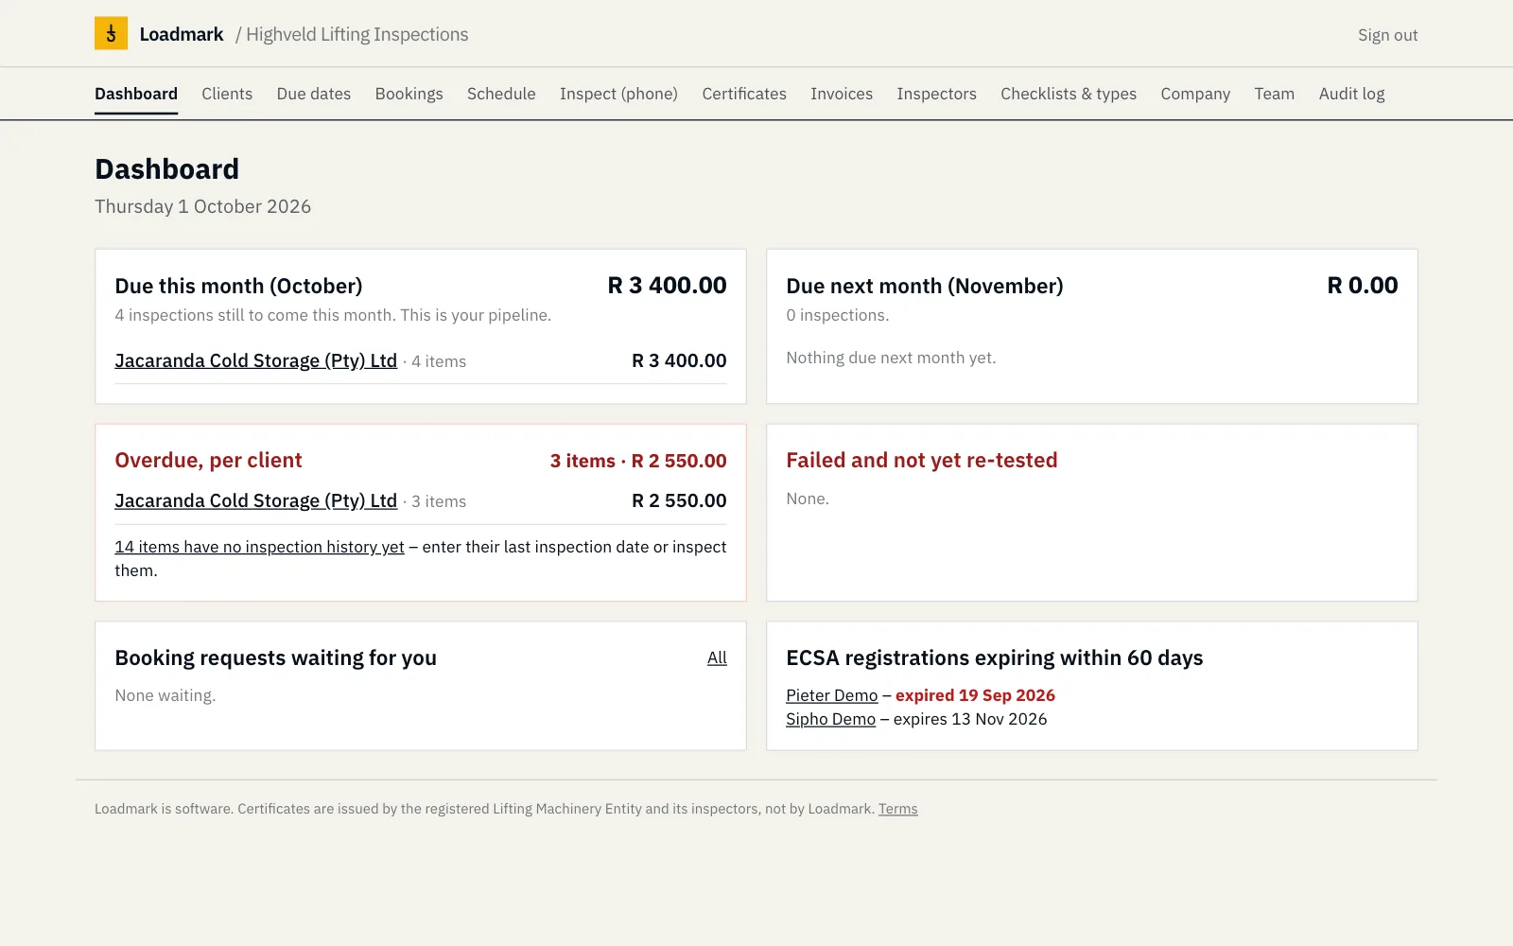Open Sipho Demo's inspector profile
Screen dimensions: 1513x946
tap(831, 719)
